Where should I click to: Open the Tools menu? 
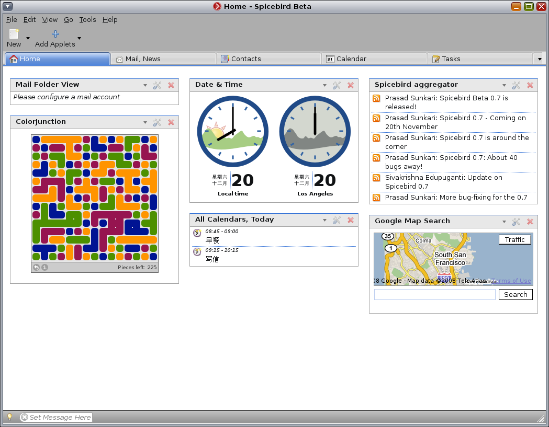point(87,19)
